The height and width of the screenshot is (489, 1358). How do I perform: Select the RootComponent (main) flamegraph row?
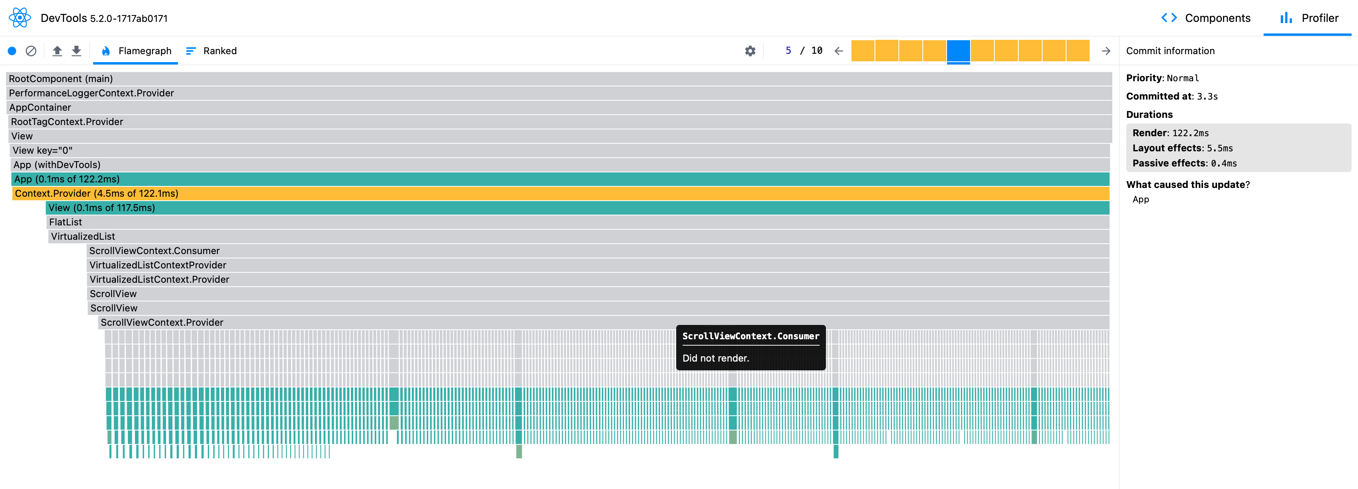pyautogui.click(x=559, y=79)
